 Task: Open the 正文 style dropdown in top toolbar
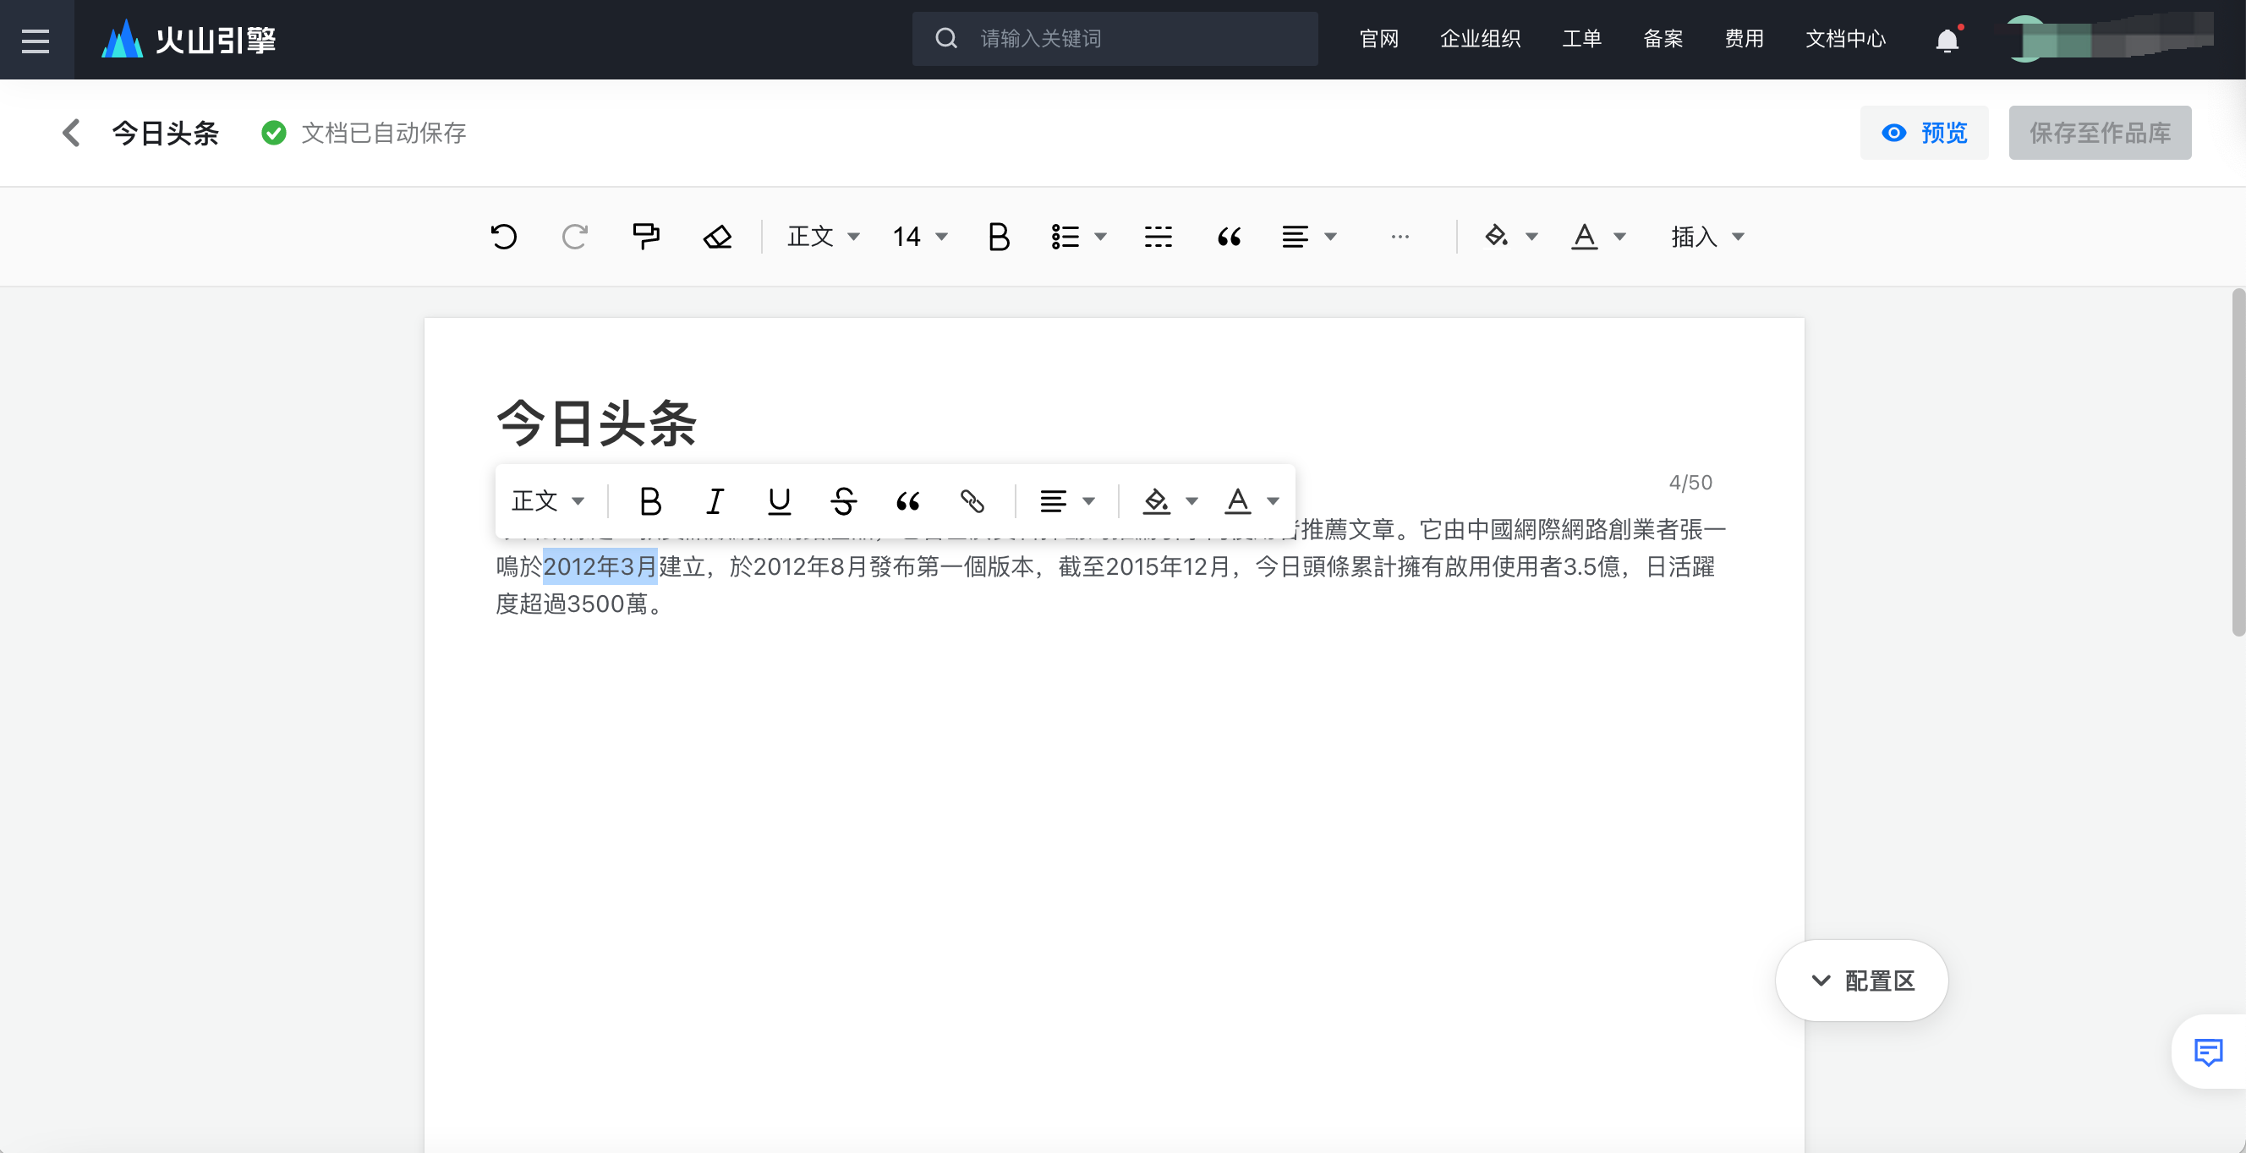point(823,236)
